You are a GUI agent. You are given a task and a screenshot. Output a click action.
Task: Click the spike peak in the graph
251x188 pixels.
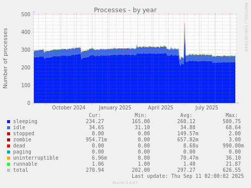[x=184, y=24]
